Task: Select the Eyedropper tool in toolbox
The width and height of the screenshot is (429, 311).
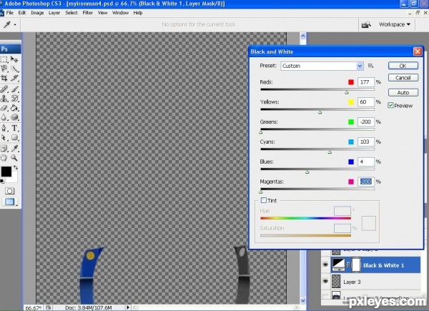Action: (14, 148)
